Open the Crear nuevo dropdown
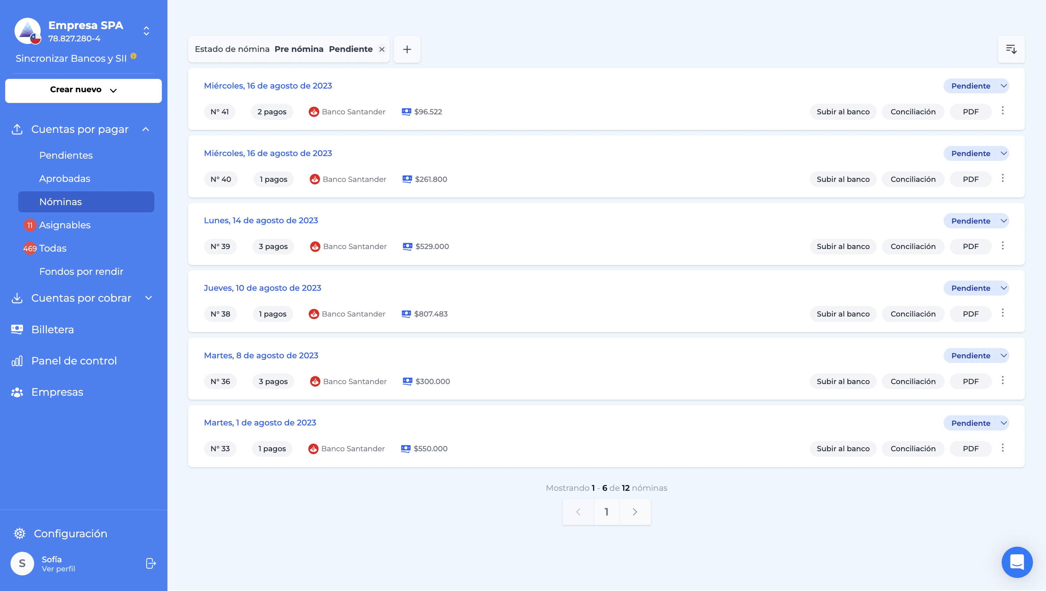Screen dimensions: 1046x591 tap(83, 90)
